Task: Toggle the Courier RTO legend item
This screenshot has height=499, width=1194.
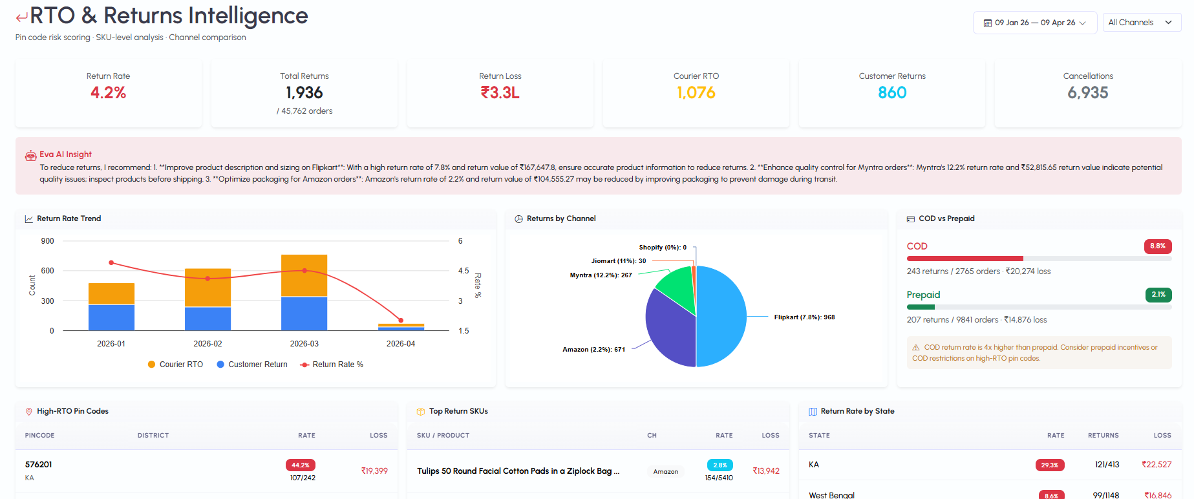Action: click(x=175, y=365)
